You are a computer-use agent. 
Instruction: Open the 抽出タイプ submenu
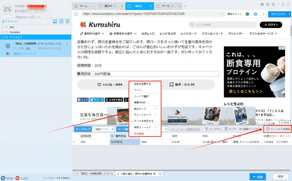pyautogui.click(x=145, y=109)
